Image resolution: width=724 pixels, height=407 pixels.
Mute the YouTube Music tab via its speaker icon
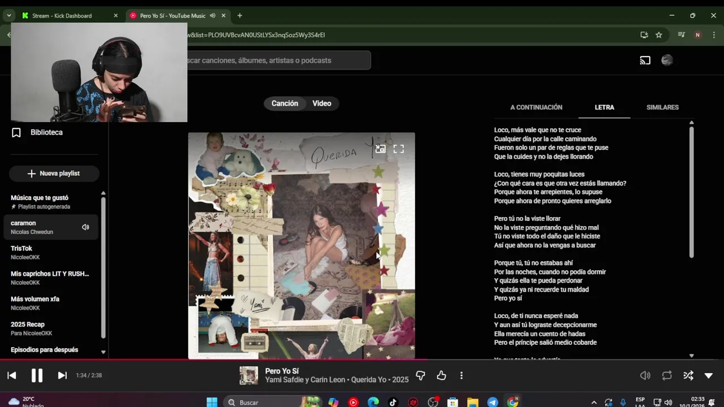[213, 16]
